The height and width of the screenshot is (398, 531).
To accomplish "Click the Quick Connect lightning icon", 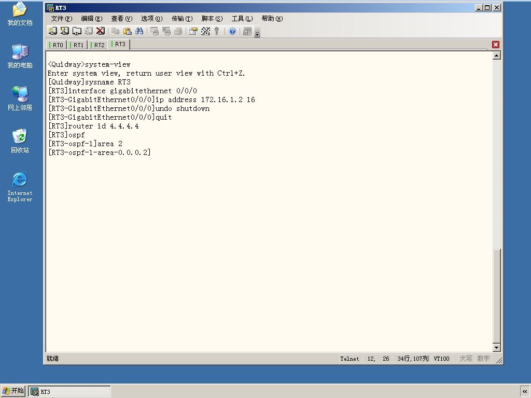I will (64, 31).
